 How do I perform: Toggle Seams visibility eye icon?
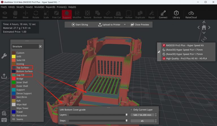(13, 119)
